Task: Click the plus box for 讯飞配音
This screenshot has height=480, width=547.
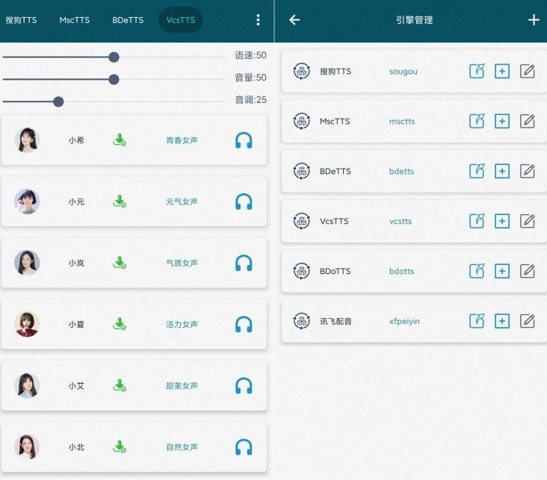Action: [502, 321]
